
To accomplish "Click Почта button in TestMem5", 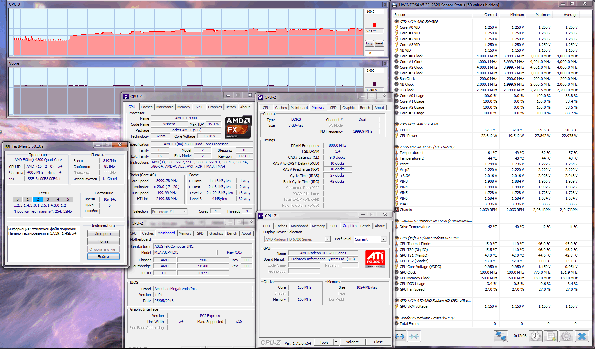I will click(103, 241).
